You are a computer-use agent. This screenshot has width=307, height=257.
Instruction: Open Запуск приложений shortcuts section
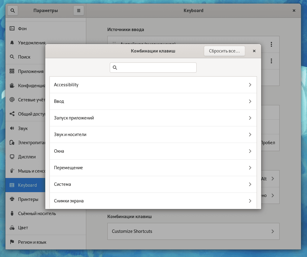click(x=153, y=118)
